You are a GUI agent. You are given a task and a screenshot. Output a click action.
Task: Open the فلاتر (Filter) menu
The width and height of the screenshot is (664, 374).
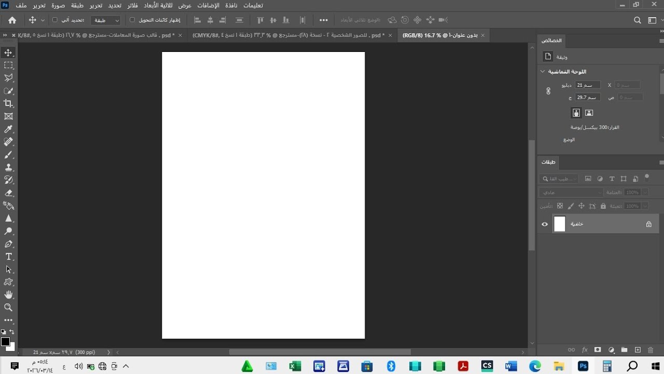pos(133,5)
